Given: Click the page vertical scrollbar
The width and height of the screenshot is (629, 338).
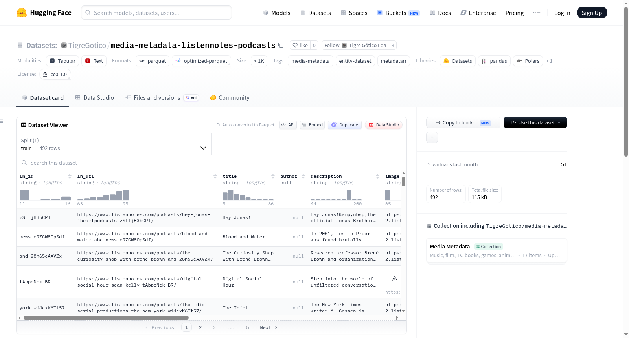Looking at the screenshot, I should pos(626,82).
